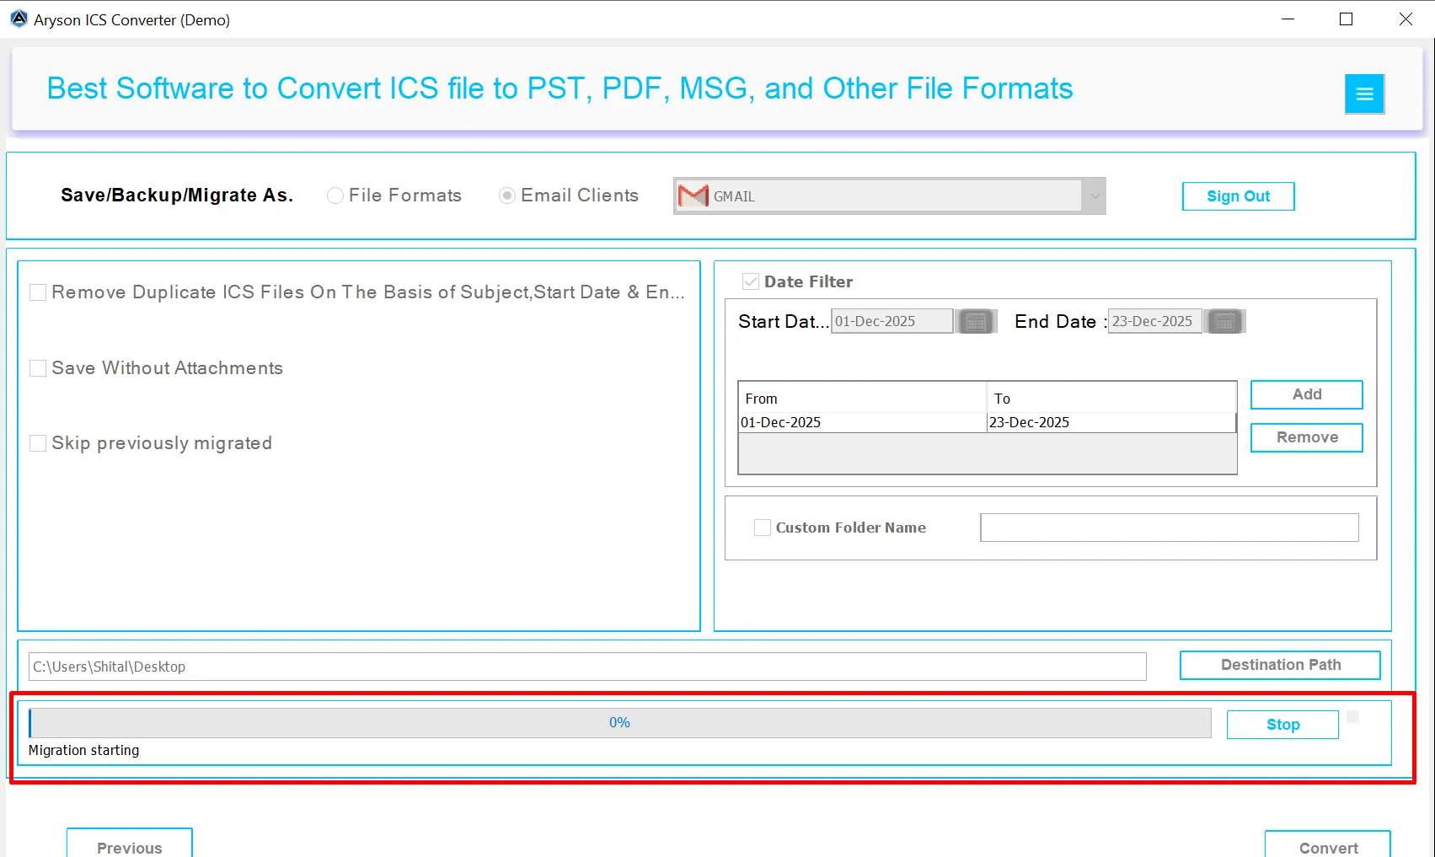
Task: Enable Save Without Attachments checkbox
Action: click(x=37, y=367)
